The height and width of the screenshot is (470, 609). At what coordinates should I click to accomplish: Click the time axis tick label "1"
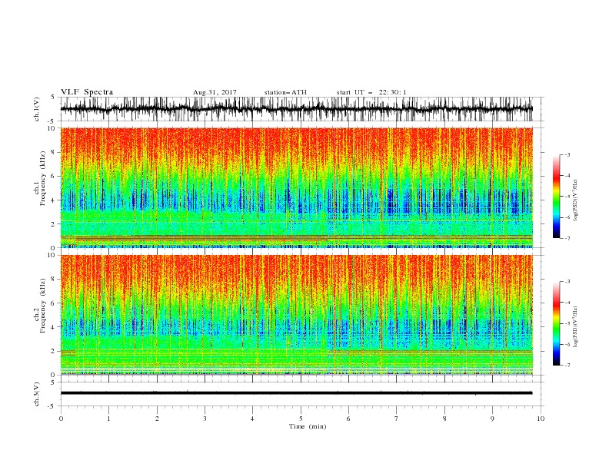pyautogui.click(x=108, y=419)
